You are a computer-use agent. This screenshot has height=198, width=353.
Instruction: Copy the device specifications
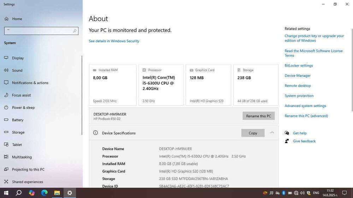[x=253, y=133]
